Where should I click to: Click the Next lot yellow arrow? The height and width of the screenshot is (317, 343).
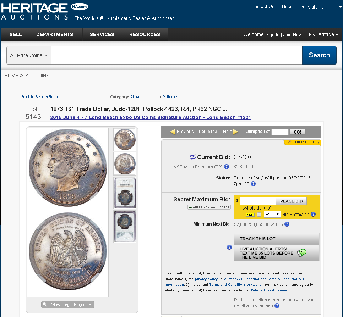[236, 132]
